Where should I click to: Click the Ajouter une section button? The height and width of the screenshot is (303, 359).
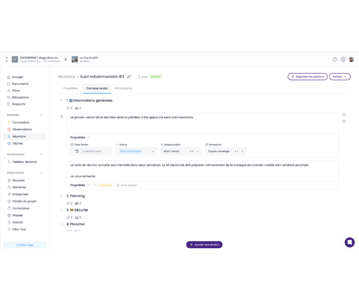tap(204, 245)
